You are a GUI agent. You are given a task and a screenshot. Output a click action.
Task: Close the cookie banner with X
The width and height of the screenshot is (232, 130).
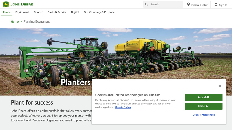pyautogui.click(x=220, y=86)
